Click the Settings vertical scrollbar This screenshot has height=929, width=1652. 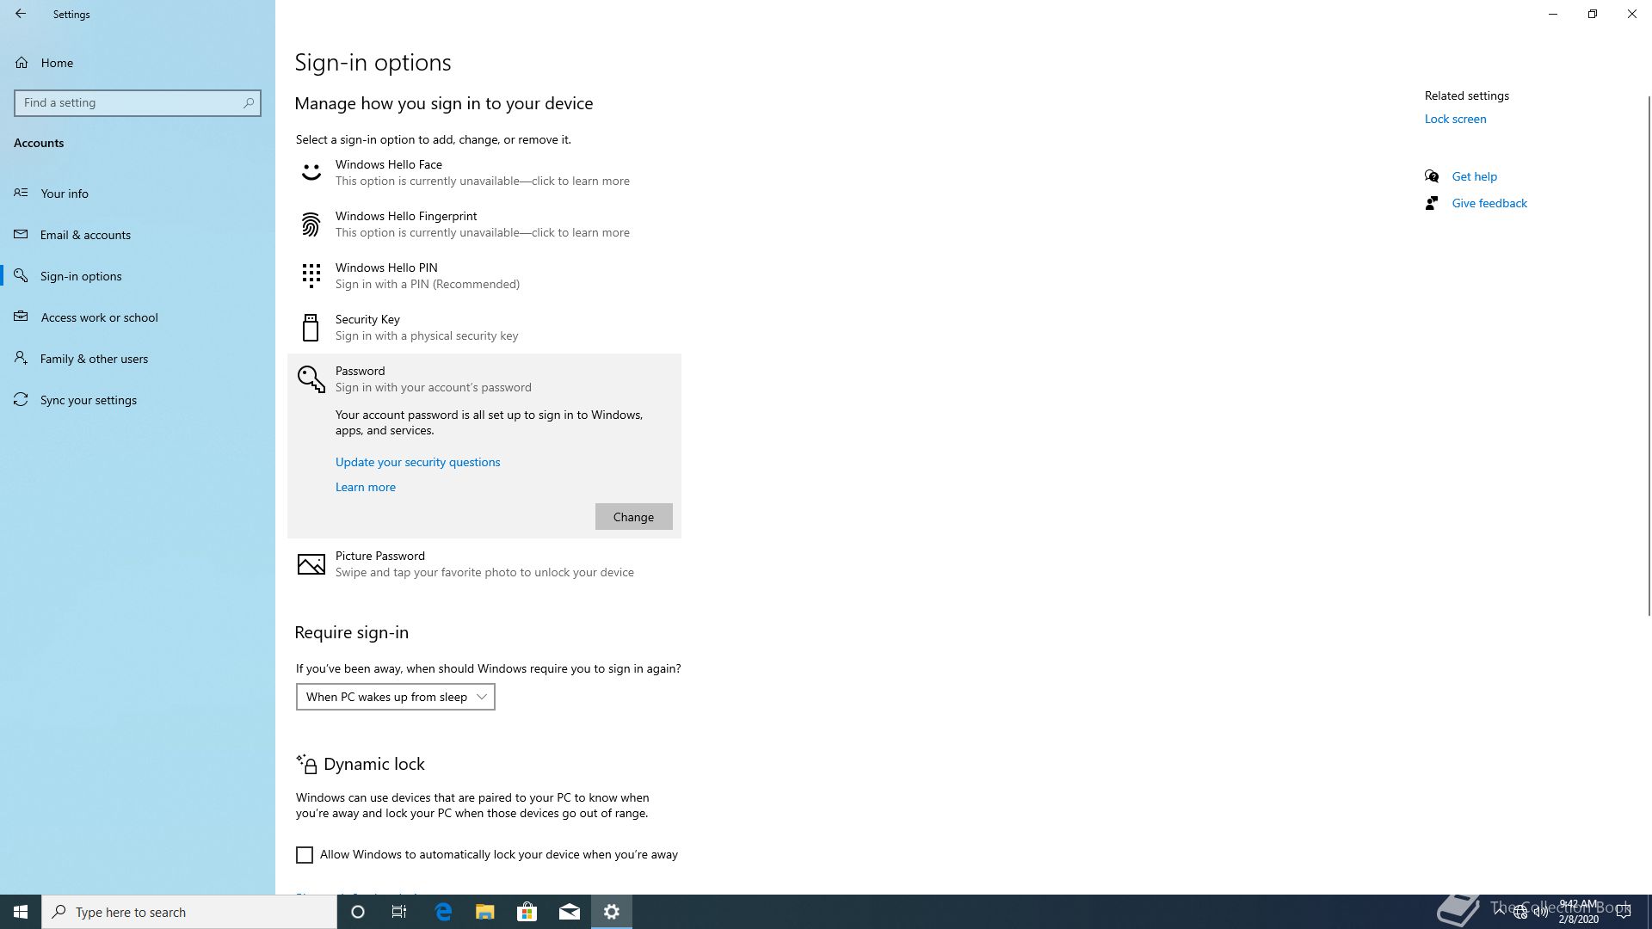click(x=1649, y=355)
